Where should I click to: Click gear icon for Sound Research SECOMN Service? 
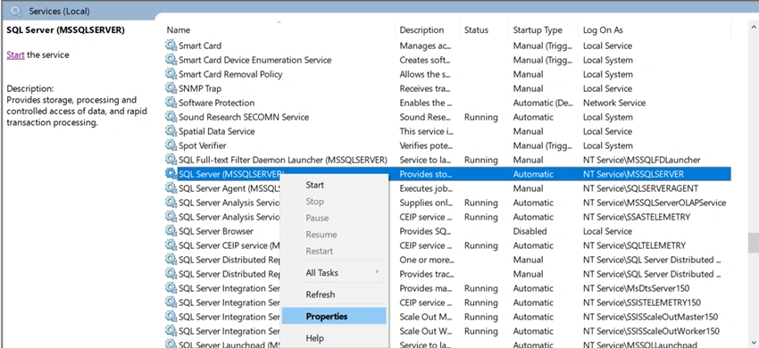point(171,117)
